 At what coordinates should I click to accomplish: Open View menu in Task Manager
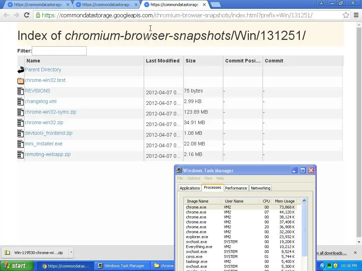tap(208, 178)
